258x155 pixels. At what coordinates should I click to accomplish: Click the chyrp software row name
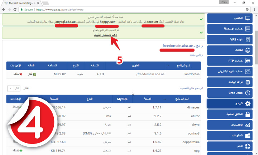(x=196, y=125)
